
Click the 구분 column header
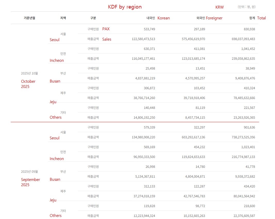coord(93,18)
